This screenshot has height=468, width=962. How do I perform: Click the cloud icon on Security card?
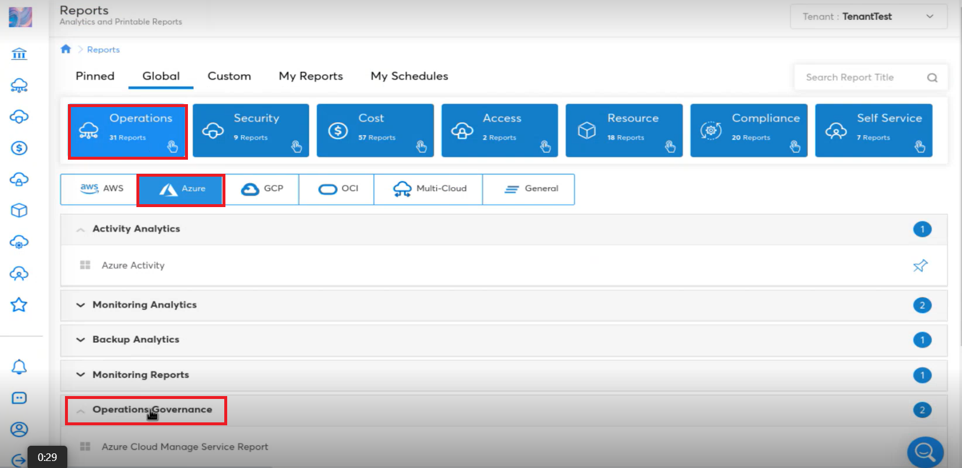tap(213, 130)
